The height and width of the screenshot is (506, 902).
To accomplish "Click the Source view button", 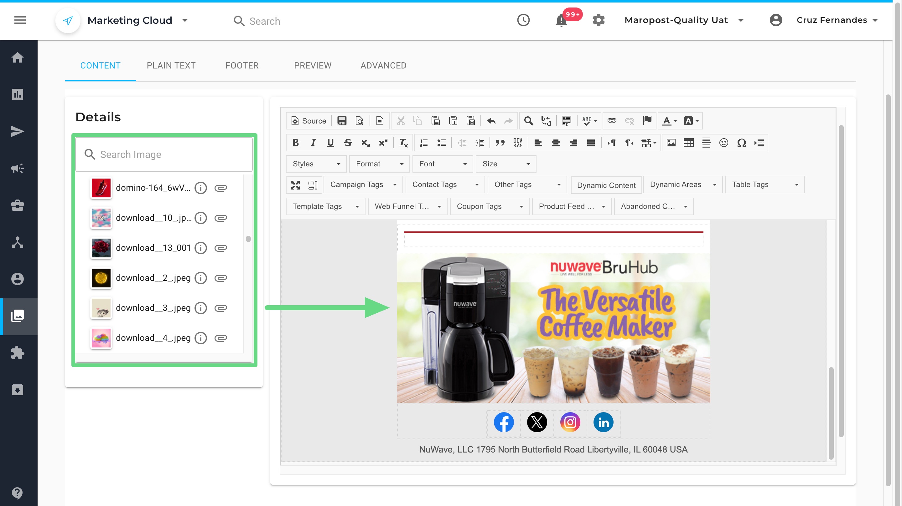I will click(x=308, y=121).
